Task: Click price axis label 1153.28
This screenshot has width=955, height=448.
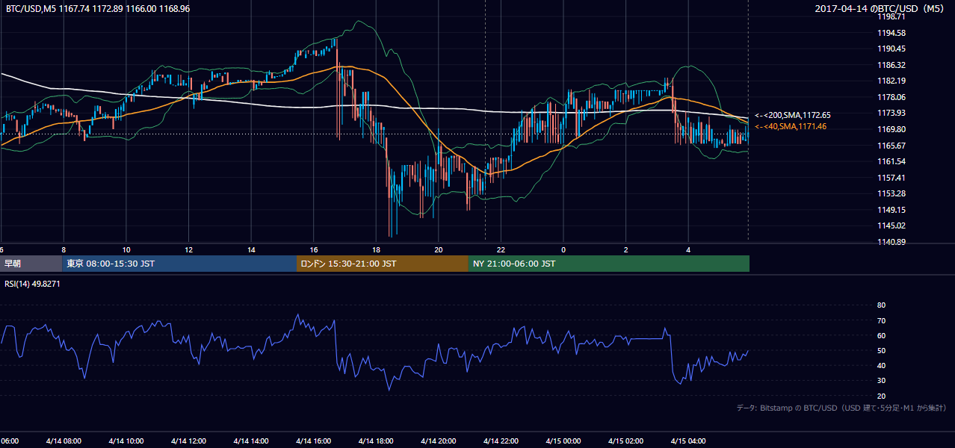Action: coord(891,193)
